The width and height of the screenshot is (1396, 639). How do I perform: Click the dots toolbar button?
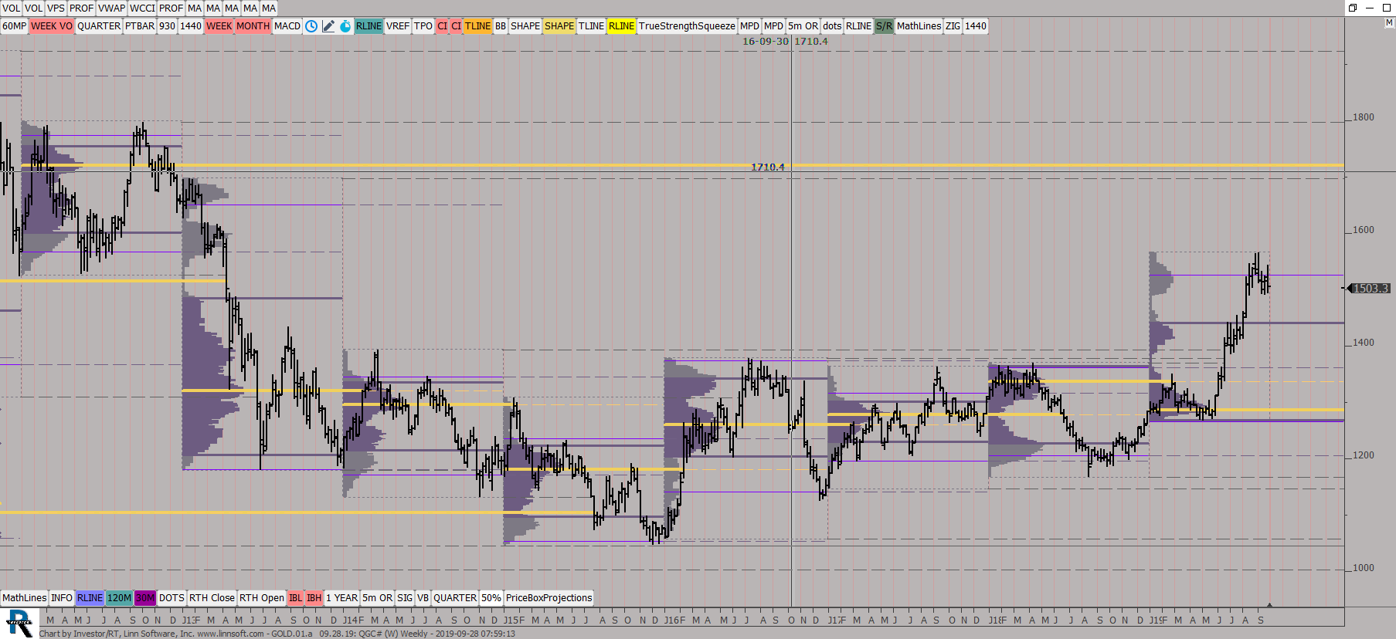click(x=832, y=26)
